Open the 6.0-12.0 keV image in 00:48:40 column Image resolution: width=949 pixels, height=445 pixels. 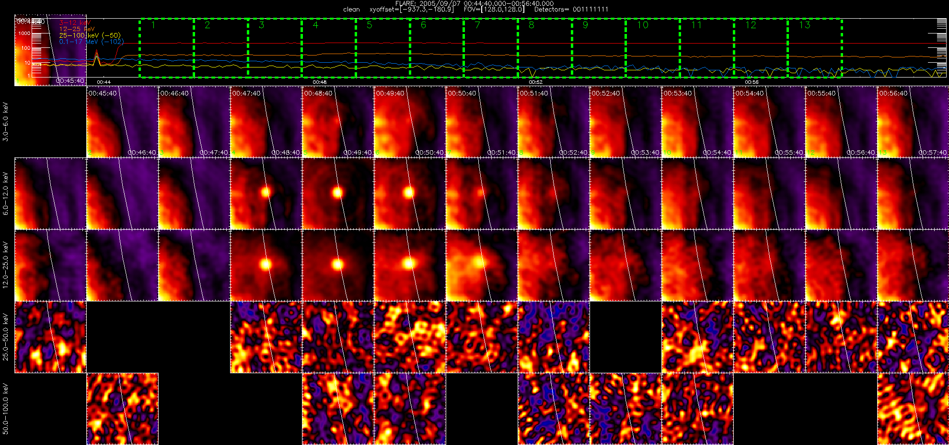[x=338, y=194]
